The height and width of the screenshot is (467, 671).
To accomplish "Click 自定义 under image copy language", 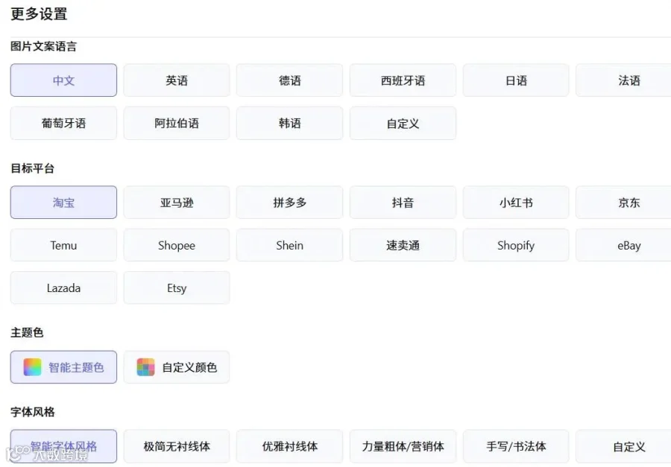I will (403, 123).
